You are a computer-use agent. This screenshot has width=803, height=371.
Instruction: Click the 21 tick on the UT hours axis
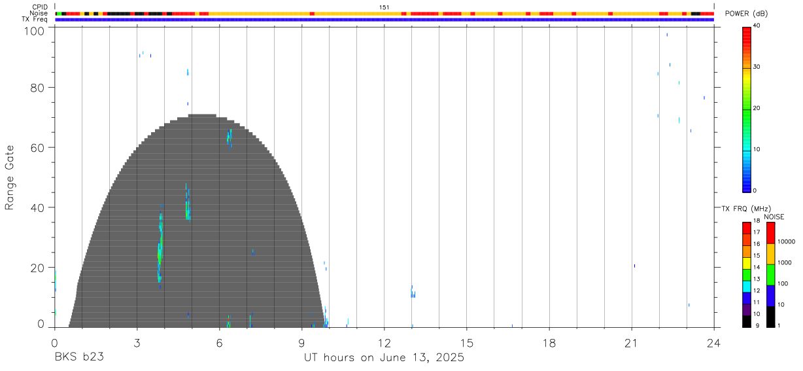point(632,342)
